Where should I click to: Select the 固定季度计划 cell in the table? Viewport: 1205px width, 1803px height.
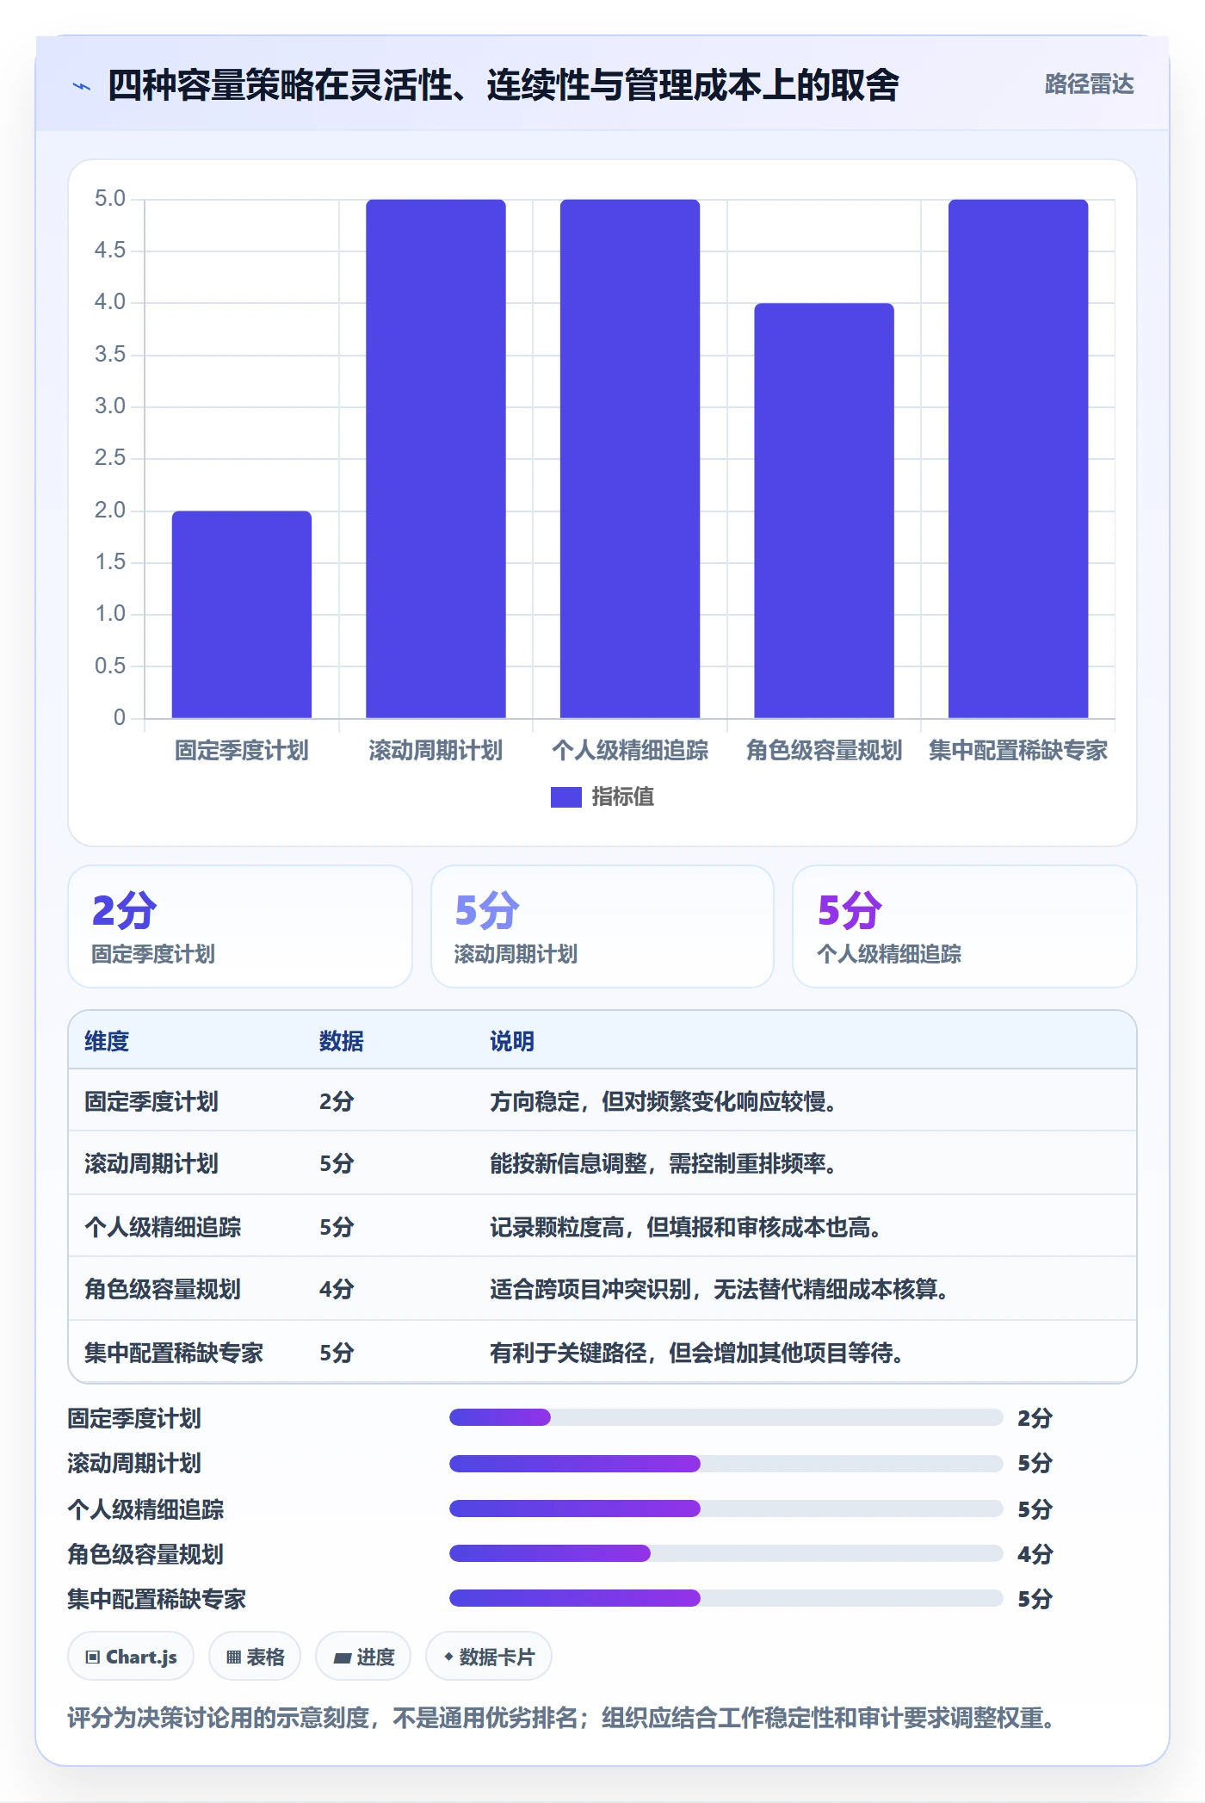151,1101
